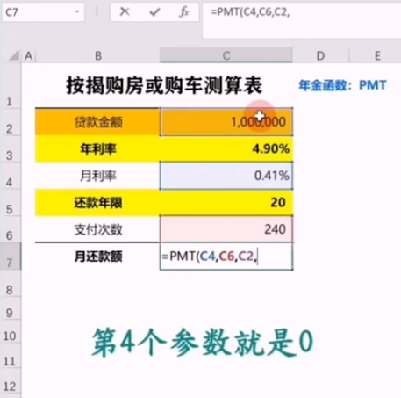This screenshot has height=398, width=401.
Task: Select row 9 header
Action: click(10, 308)
